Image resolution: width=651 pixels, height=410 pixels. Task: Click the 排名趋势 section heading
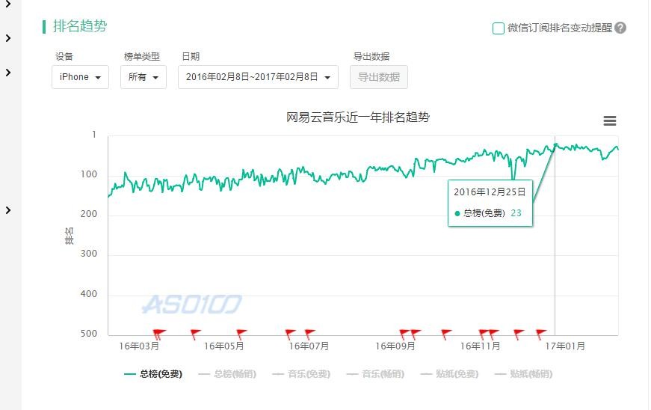pyautogui.click(x=80, y=26)
